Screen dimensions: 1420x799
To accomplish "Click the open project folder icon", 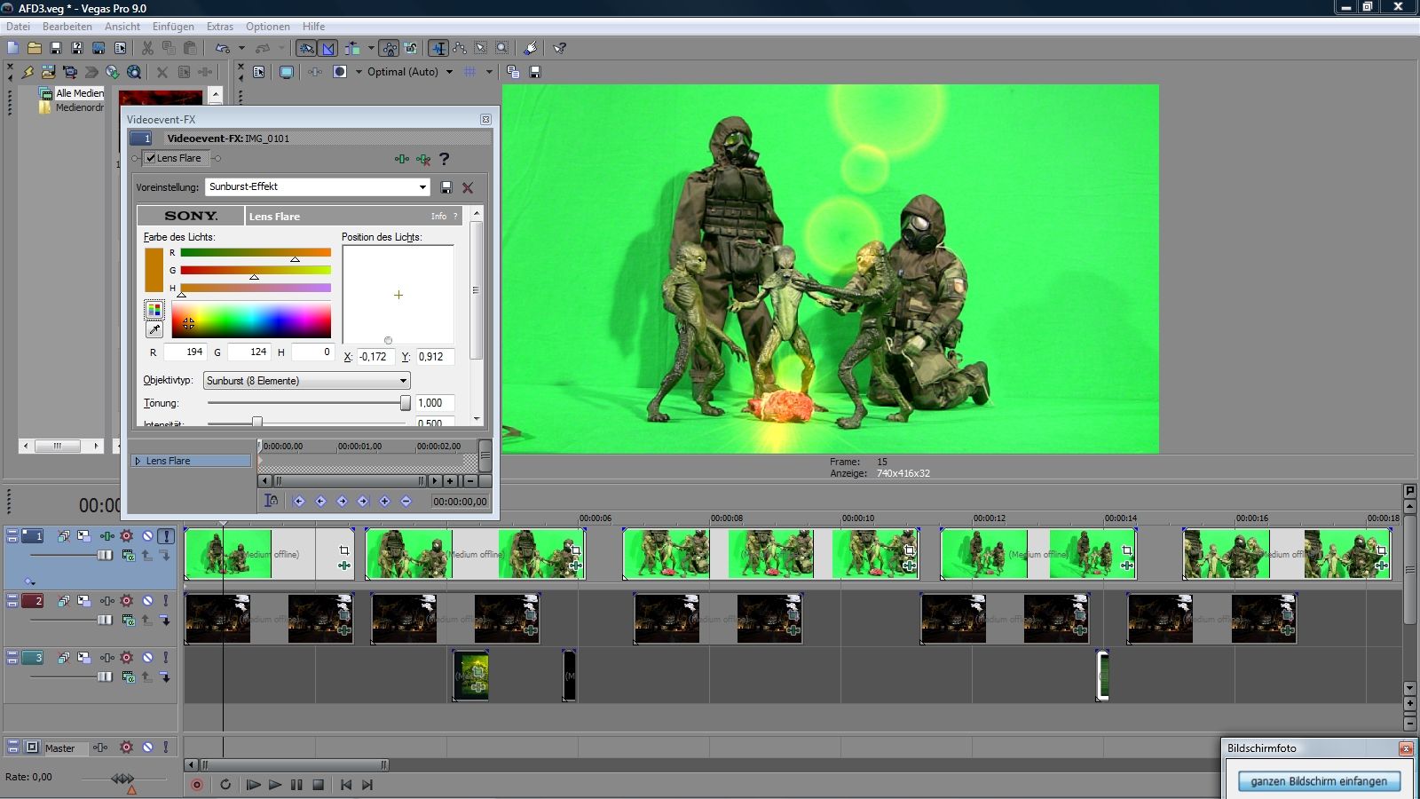I will click(x=35, y=48).
